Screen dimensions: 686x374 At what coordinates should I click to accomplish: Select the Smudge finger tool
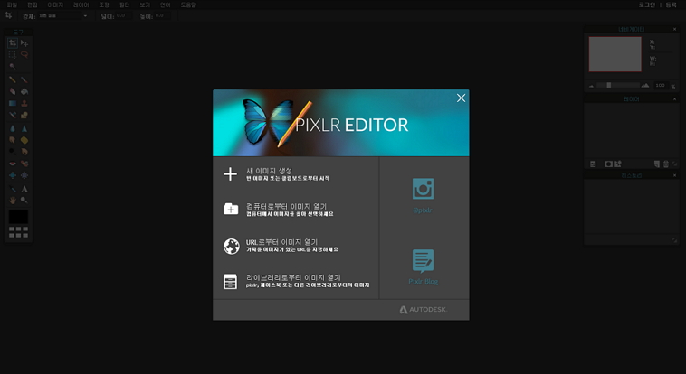click(x=13, y=140)
